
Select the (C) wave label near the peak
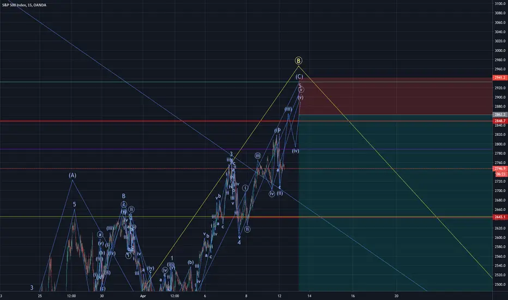[x=299, y=76]
